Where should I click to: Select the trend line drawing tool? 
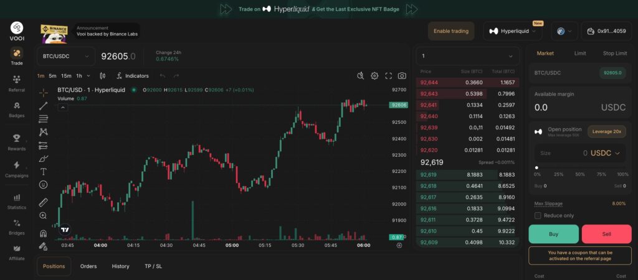point(43,106)
